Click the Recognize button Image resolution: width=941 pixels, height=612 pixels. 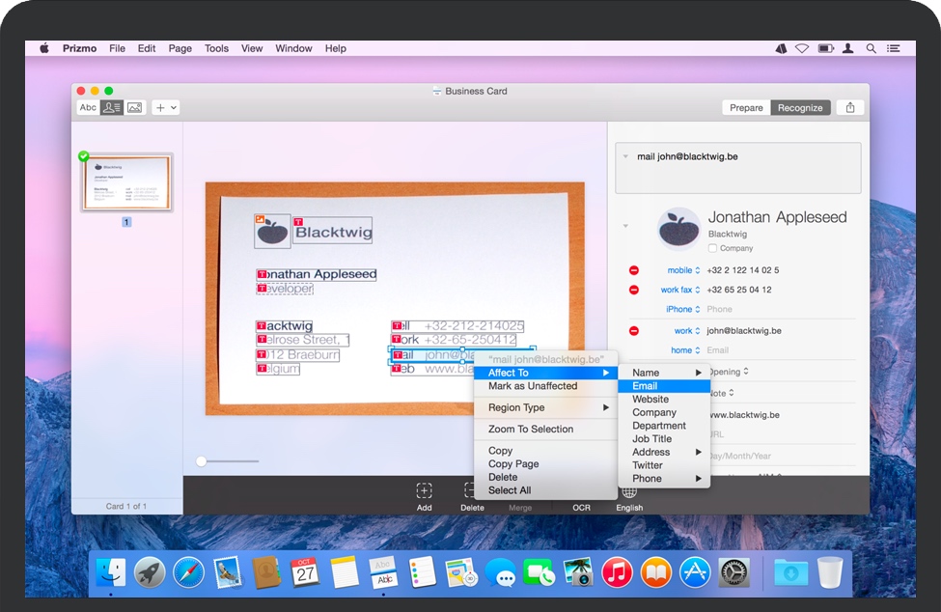800,107
